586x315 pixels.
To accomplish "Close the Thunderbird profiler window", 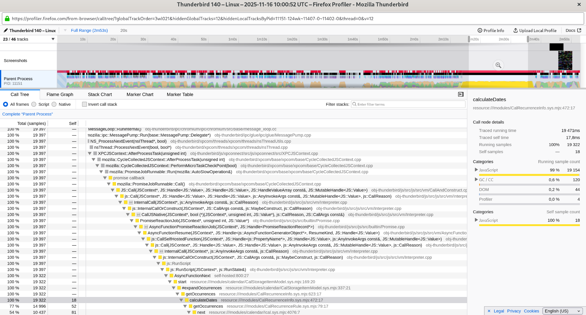I will [579, 5].
